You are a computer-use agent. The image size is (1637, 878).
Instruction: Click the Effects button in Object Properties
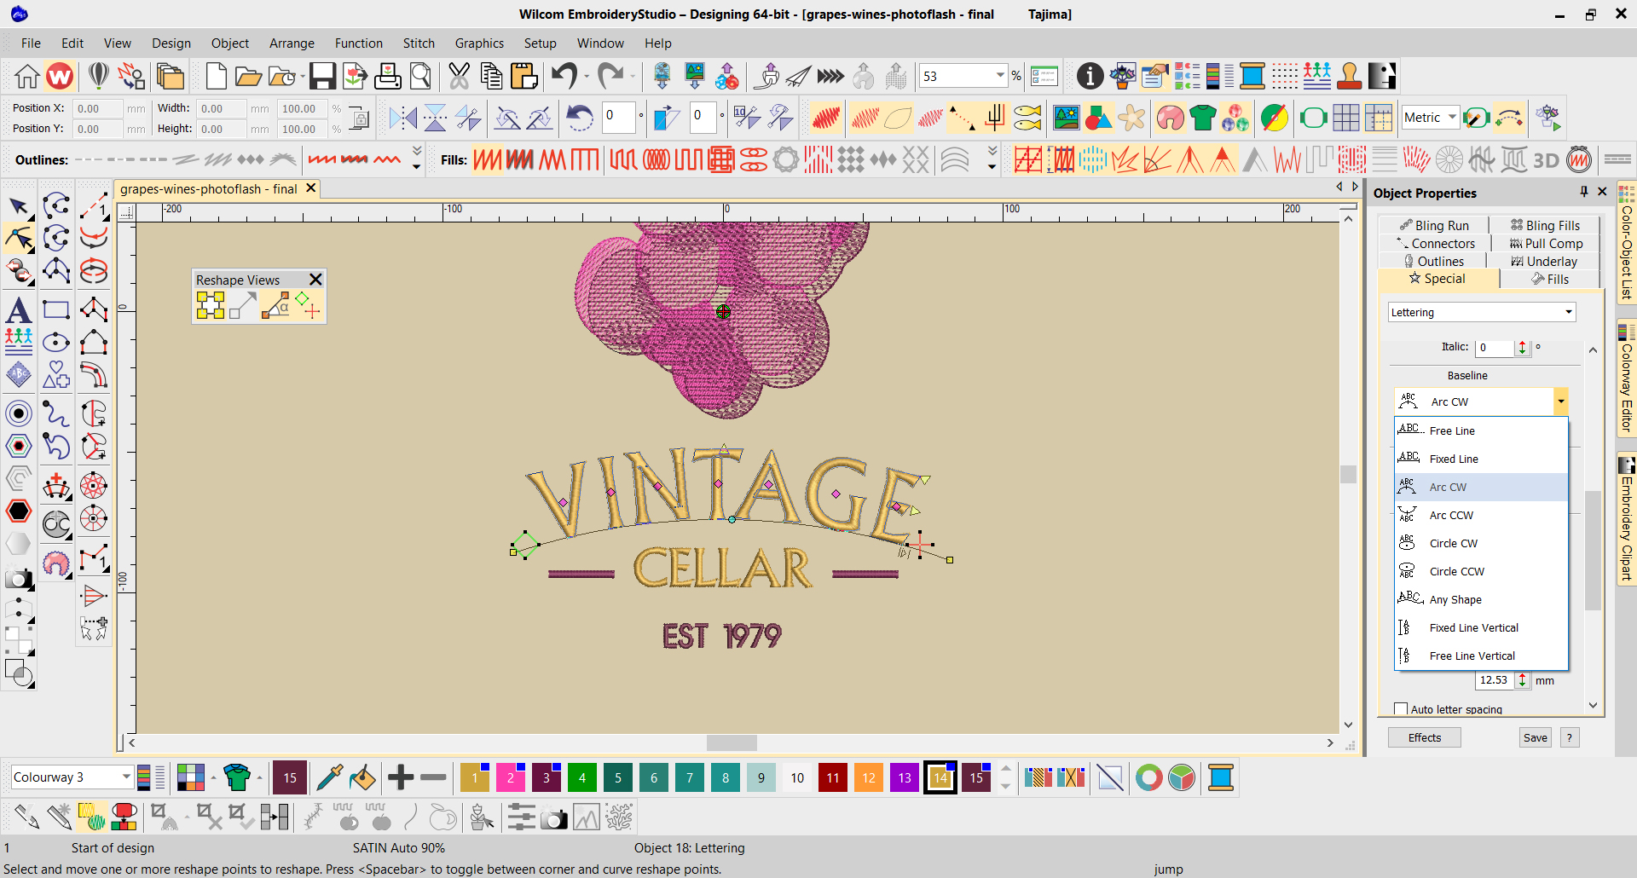click(1423, 737)
